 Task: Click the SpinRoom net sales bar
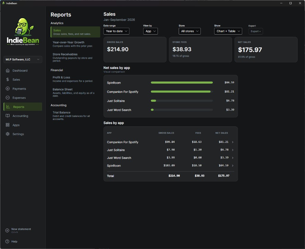point(182,82)
